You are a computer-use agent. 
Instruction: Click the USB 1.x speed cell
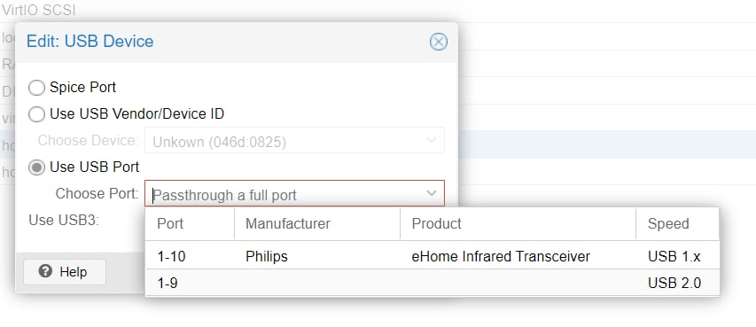tap(674, 257)
